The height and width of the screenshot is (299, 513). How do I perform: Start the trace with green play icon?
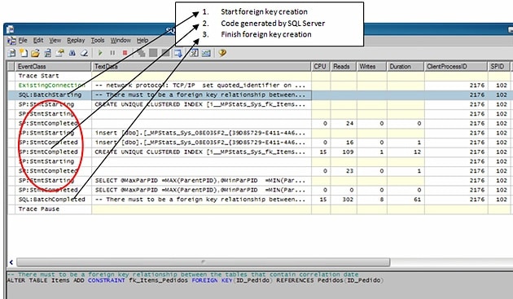tap(100, 53)
